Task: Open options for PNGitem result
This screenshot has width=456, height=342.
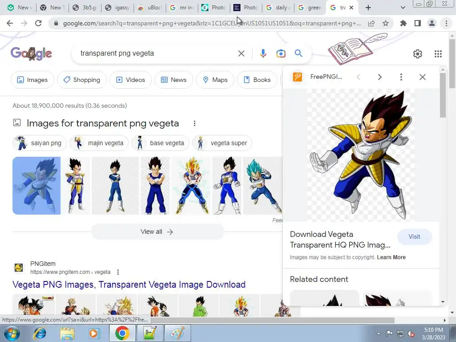Action: tap(118, 272)
